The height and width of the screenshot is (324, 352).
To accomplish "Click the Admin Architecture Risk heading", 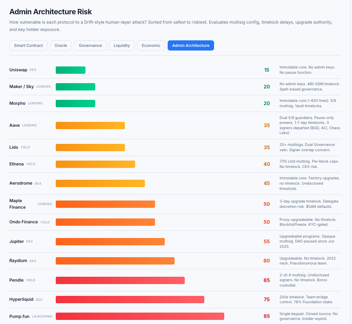I will point(51,12).
